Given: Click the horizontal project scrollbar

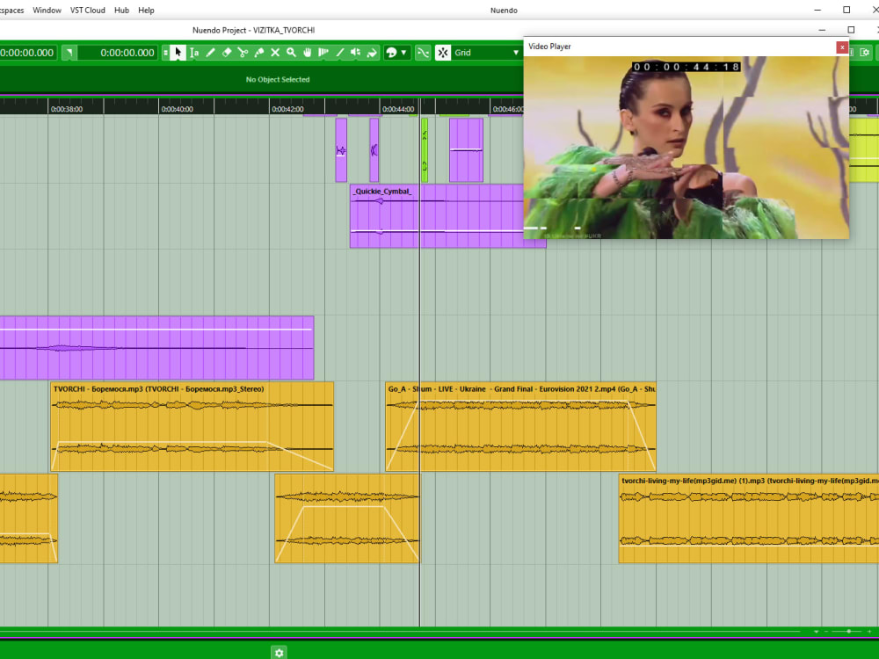Looking at the screenshot, I should (x=400, y=632).
